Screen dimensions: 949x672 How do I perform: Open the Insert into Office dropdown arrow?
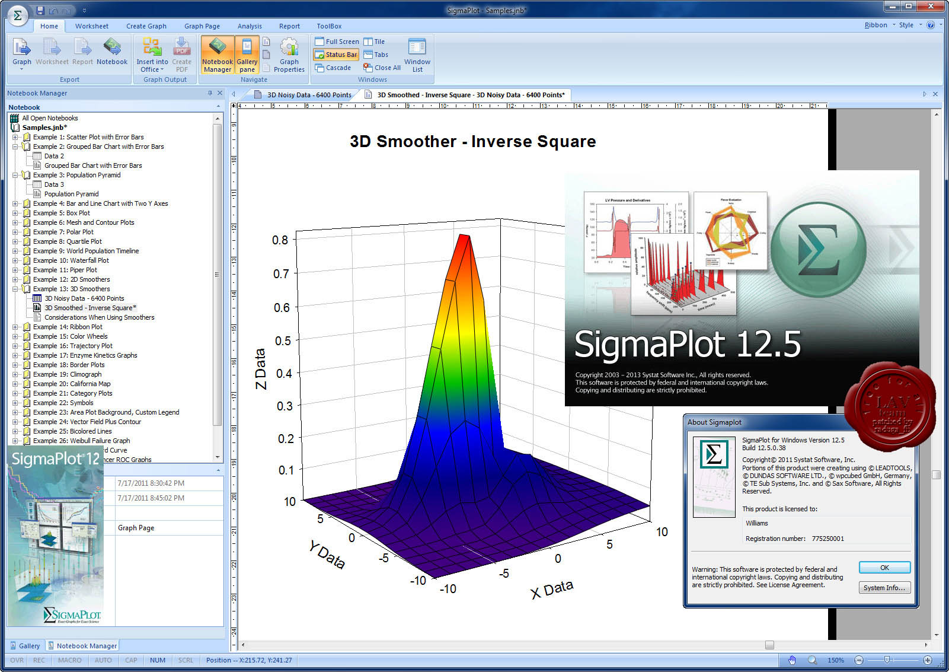[162, 69]
